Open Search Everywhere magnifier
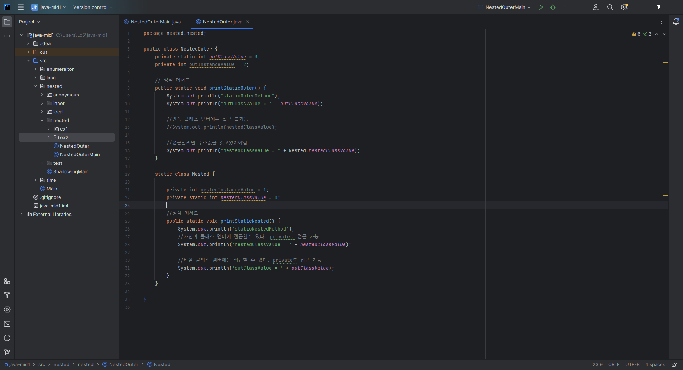Screen dimensions: 683x370 610,7
